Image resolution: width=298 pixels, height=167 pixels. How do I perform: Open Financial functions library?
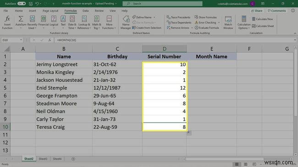coord(44,22)
